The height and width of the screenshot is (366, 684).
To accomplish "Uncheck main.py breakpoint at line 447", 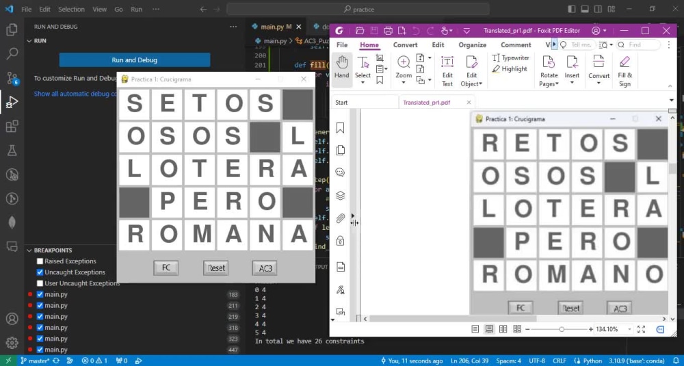I will coord(40,350).
